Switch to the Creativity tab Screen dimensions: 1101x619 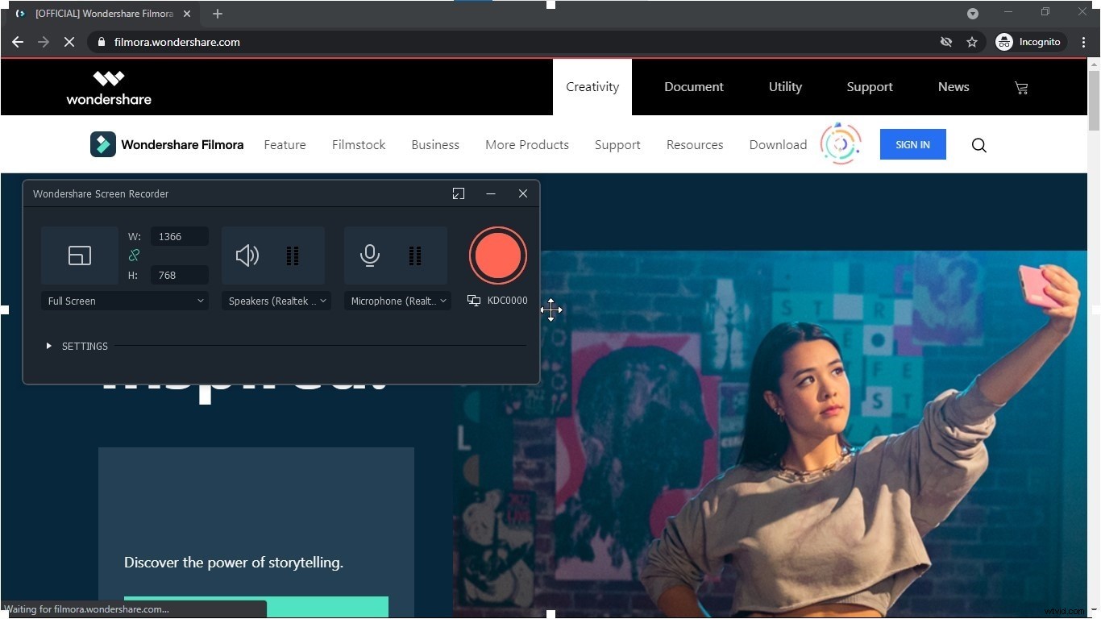click(592, 86)
